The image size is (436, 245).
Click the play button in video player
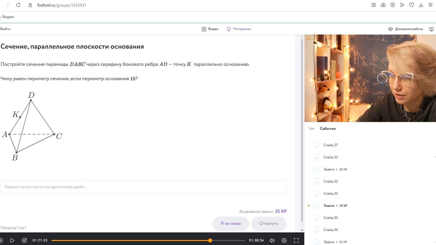(x=12, y=240)
